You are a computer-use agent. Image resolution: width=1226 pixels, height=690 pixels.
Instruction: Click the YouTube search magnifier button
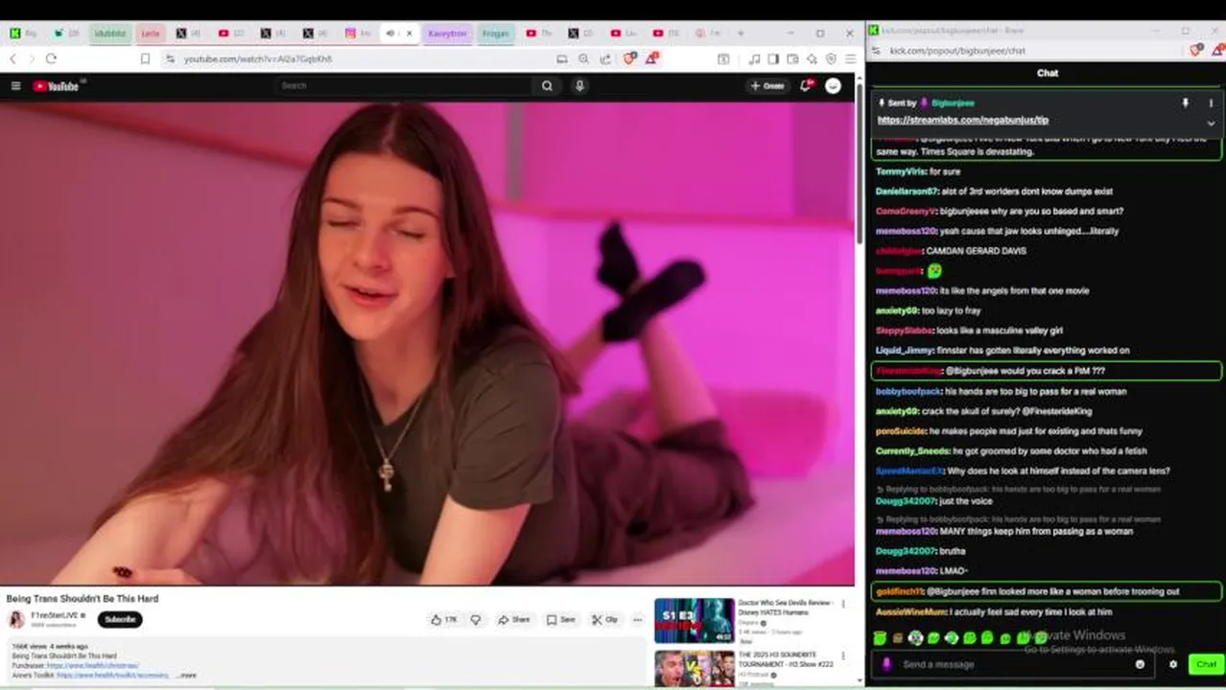547,86
